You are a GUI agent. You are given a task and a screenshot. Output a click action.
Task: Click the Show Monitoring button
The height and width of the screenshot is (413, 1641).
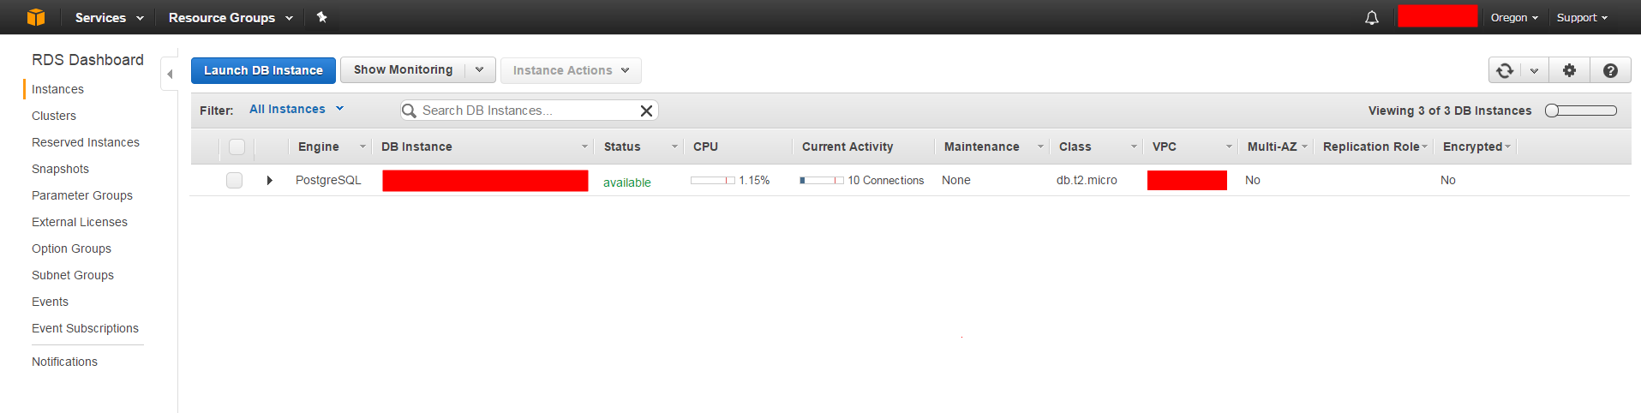point(403,69)
